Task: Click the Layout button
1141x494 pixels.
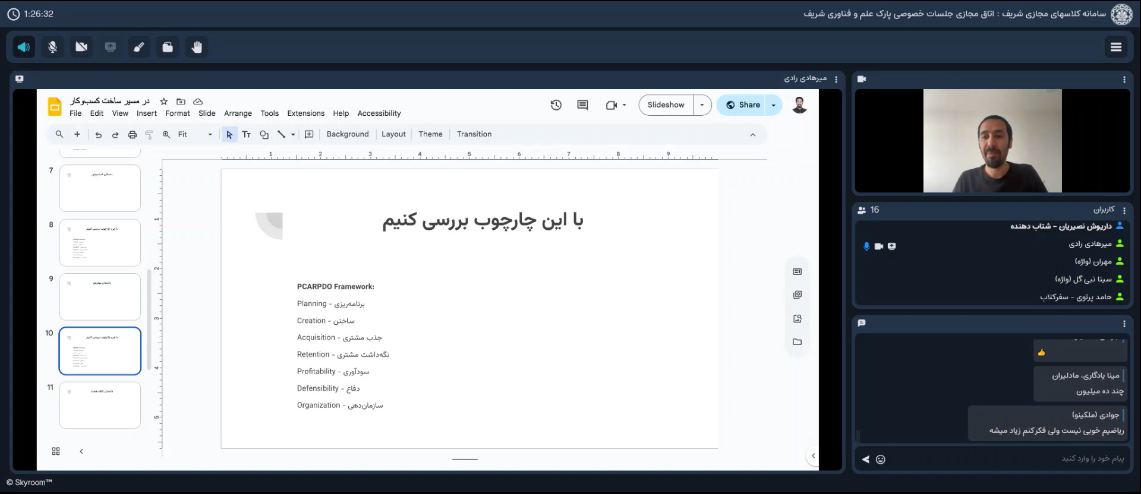Action: [393, 135]
